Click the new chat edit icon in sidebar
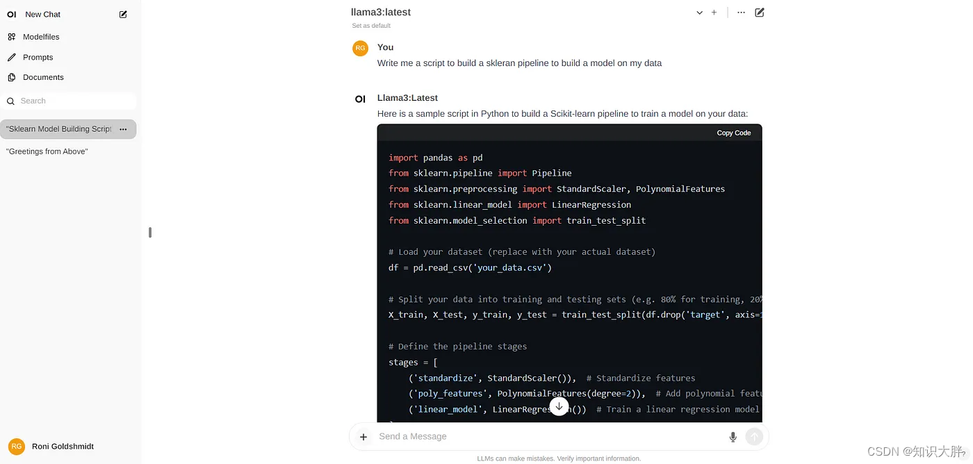This screenshot has width=973, height=464. [x=123, y=14]
